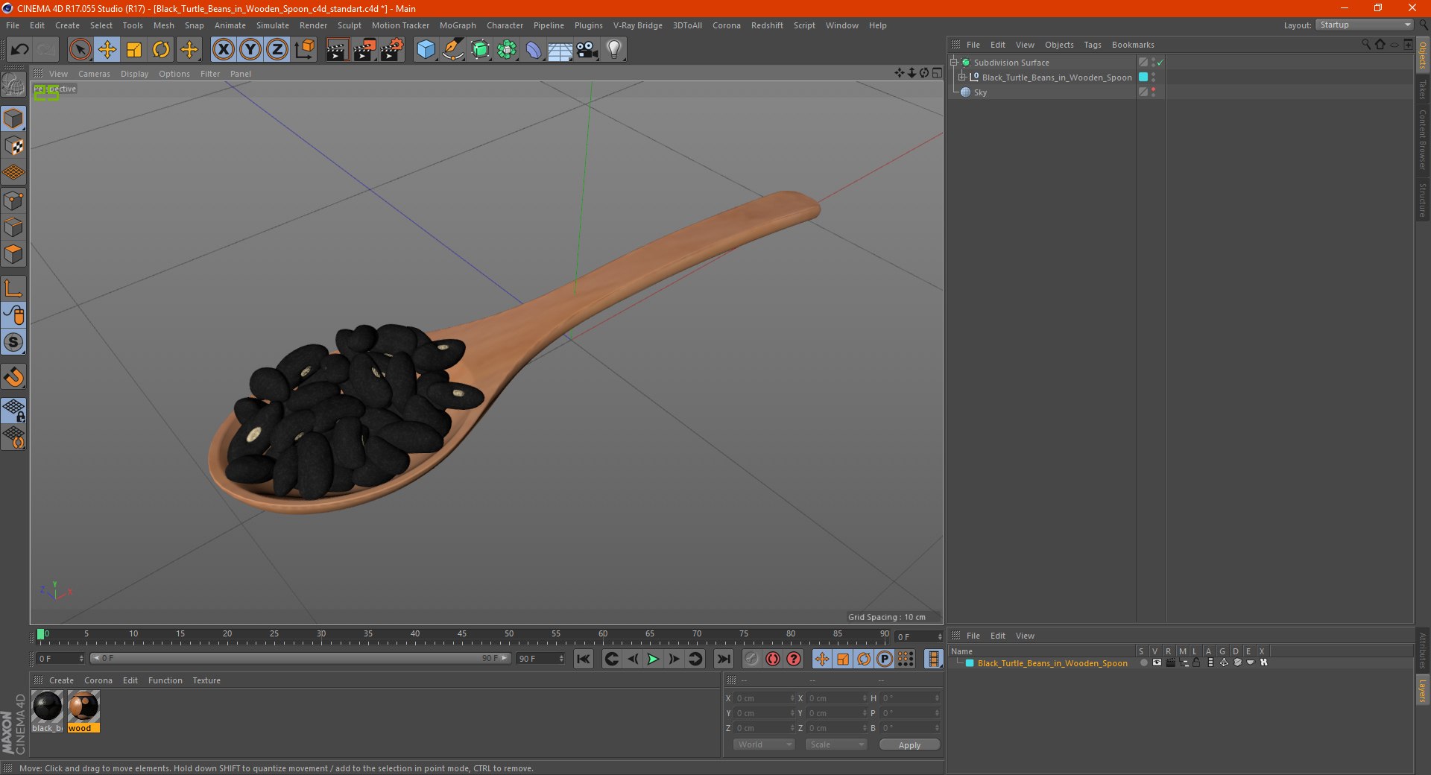Open the Array modeling objects icon
This screenshot has height=775, width=1431.
pos(507,50)
